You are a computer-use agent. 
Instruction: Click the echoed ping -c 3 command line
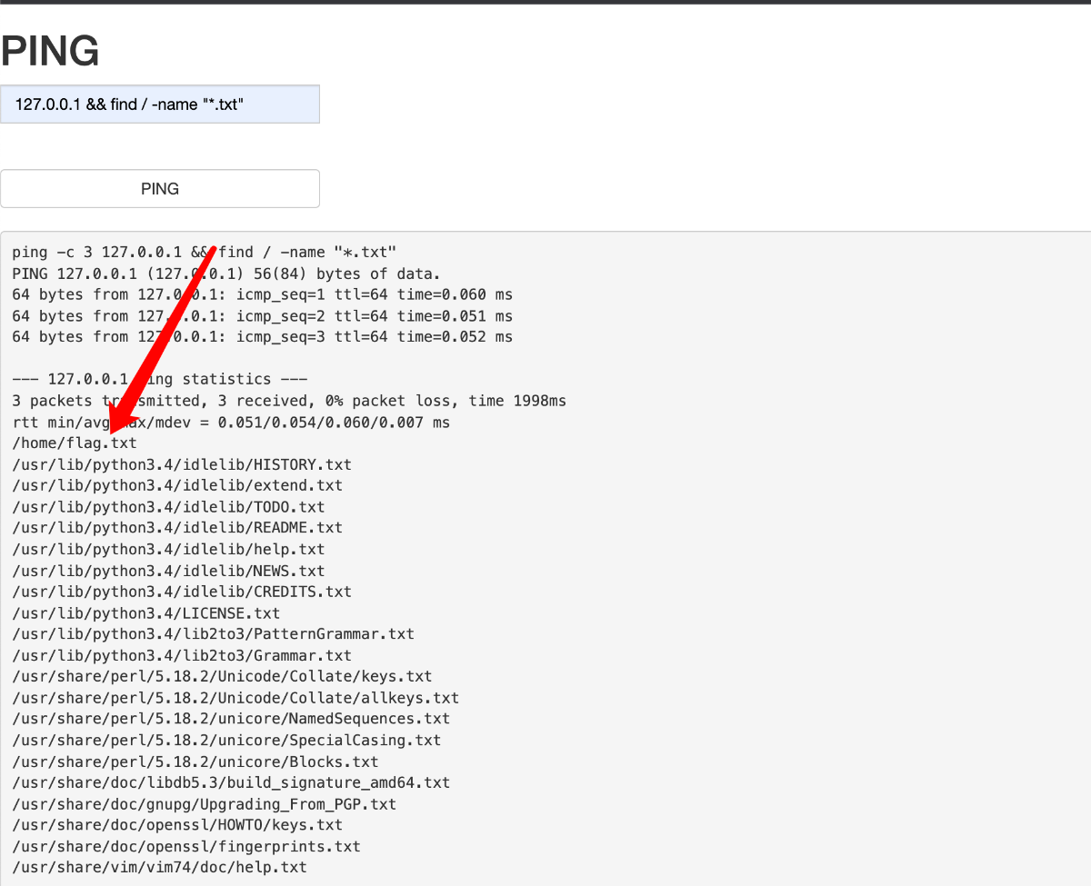point(205,253)
